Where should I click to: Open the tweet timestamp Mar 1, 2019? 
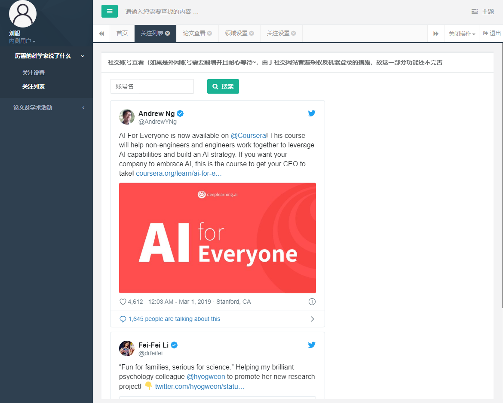(180, 302)
